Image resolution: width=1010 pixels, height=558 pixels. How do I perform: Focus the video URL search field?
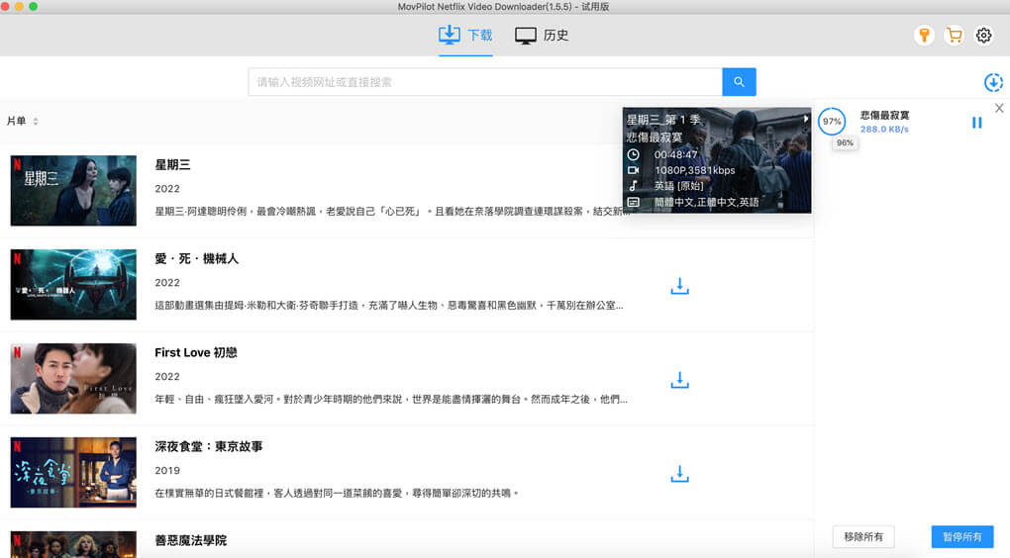pyautogui.click(x=485, y=82)
